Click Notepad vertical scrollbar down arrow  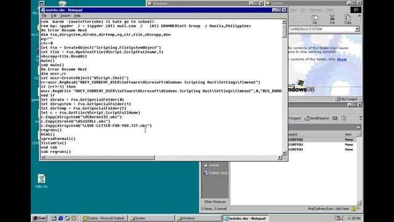[284, 153]
